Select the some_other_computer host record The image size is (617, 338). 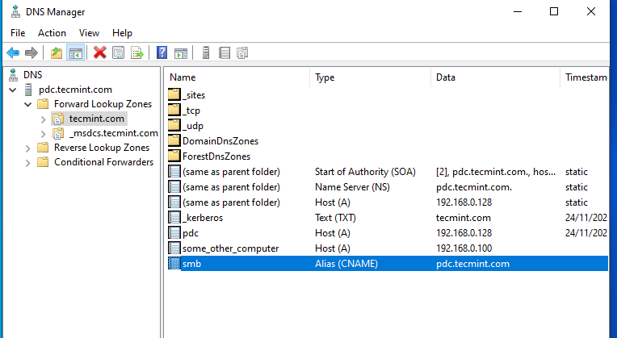(x=230, y=248)
